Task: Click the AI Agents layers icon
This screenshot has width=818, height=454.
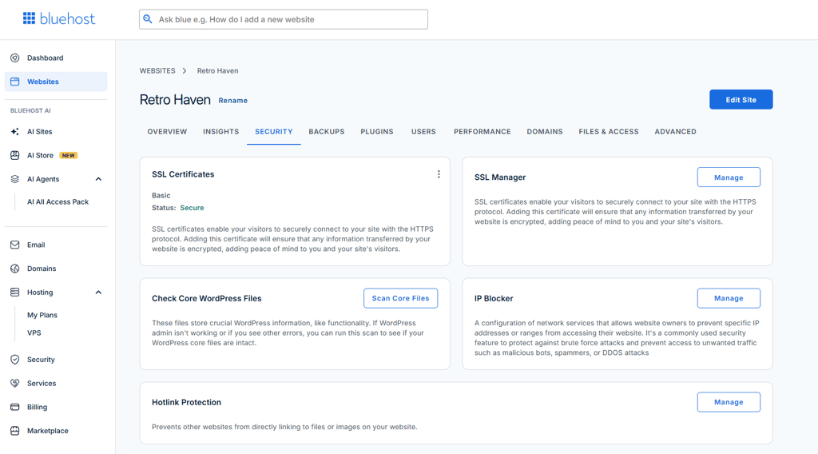Action: (14, 179)
